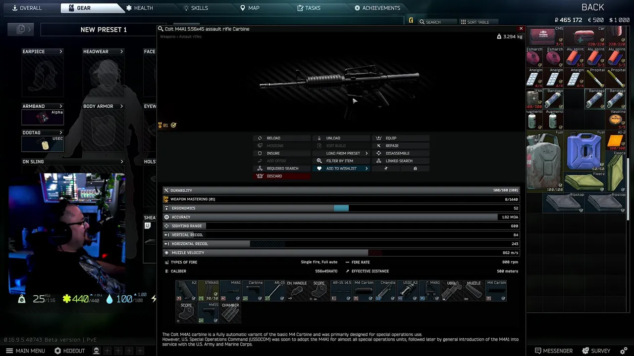Screen dimensions: 634x356
Task: Click the BACK button
Action: (x=592, y=7)
